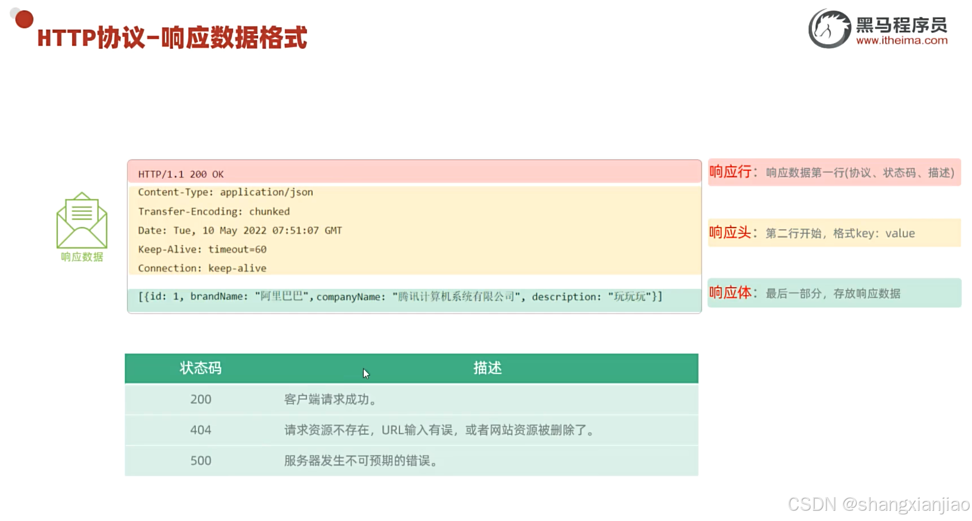Click the 'Date: Tue, 10 May 2022' line

coord(240,230)
